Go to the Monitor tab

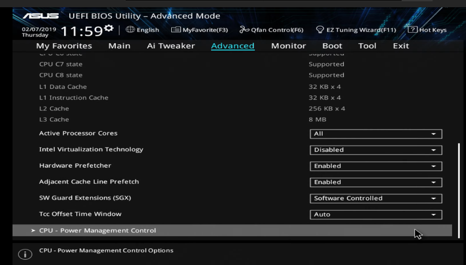[x=288, y=46]
